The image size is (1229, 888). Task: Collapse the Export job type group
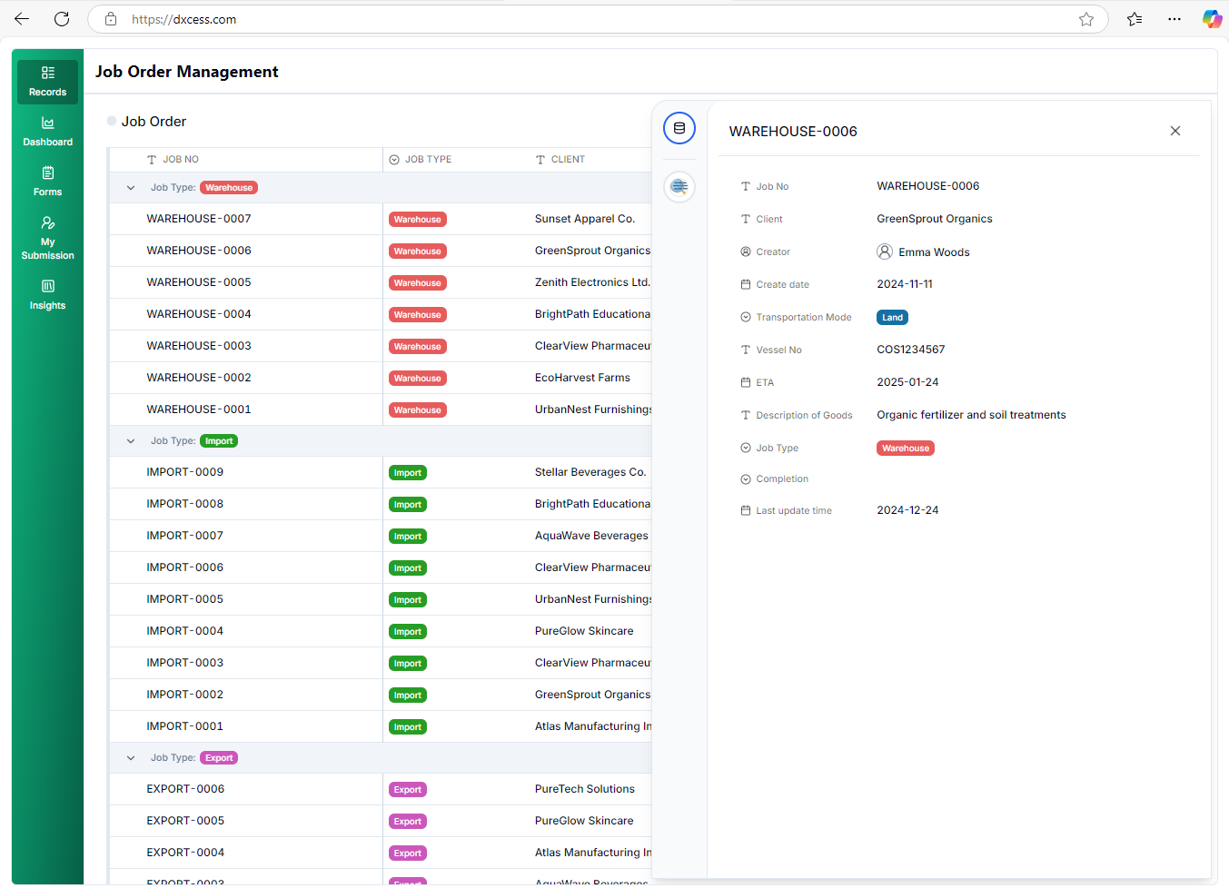click(x=131, y=758)
